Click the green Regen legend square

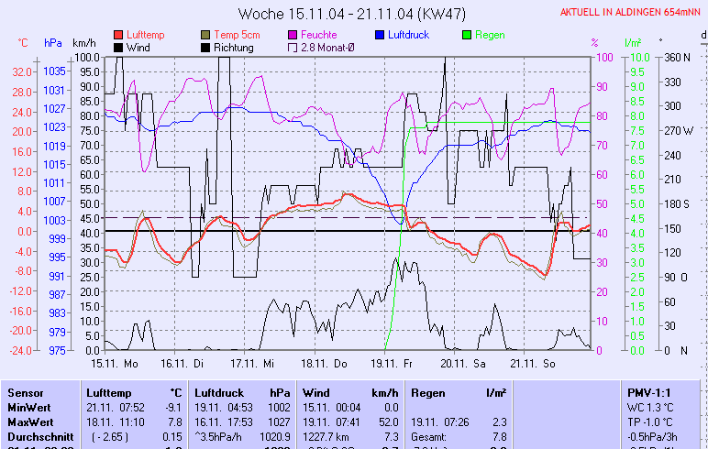(468, 35)
